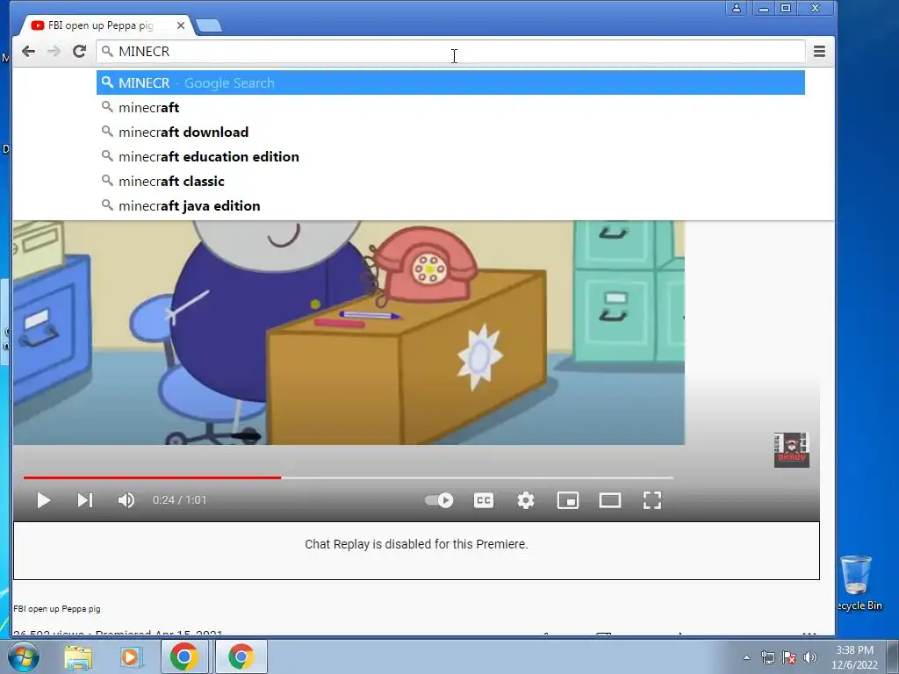Select the MINECR - Google Search suggestion
Image resolution: width=899 pixels, height=674 pixels.
pos(450,82)
